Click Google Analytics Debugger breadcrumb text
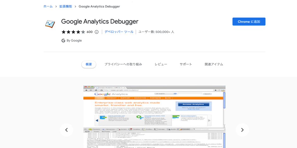Viewport: 297px width, 148px height. pos(99,6)
